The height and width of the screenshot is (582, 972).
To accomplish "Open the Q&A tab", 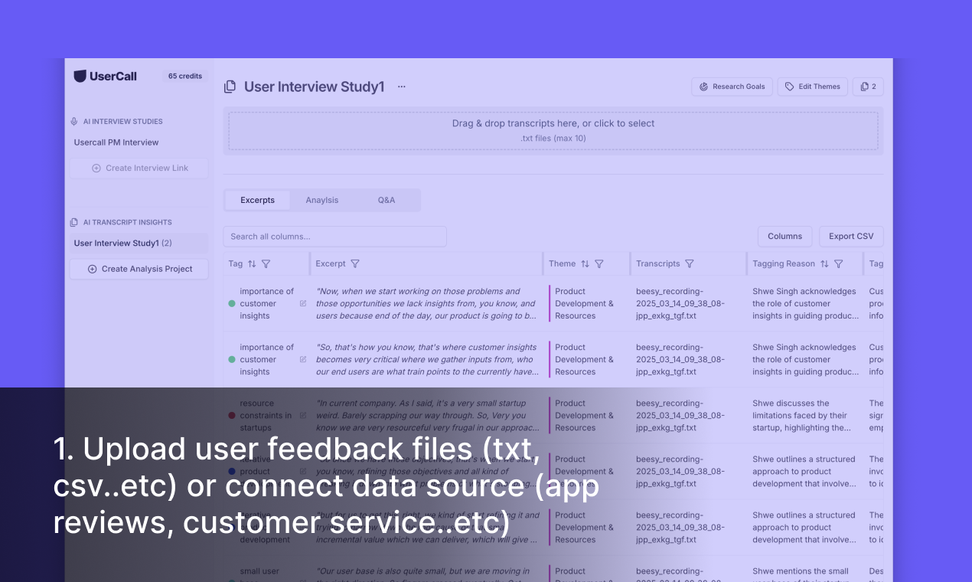I will pyautogui.click(x=386, y=200).
